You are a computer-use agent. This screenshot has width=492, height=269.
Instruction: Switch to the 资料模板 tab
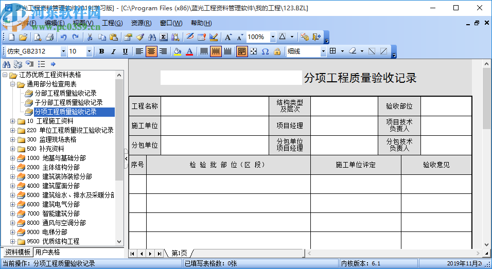click(18, 252)
